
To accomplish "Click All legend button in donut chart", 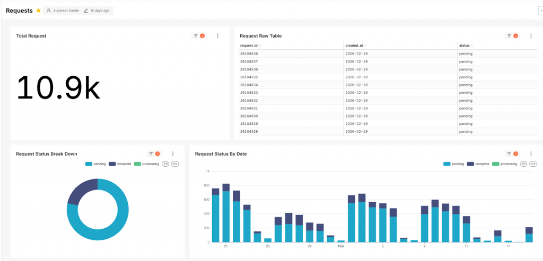I will click(165, 164).
